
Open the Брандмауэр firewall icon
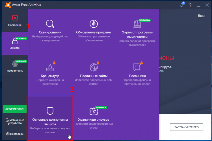coord(50,67)
